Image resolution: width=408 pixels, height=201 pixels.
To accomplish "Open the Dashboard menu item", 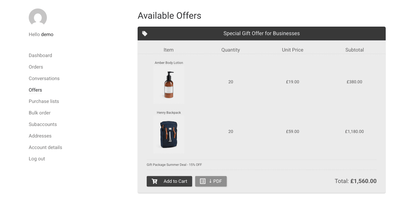I will point(40,56).
